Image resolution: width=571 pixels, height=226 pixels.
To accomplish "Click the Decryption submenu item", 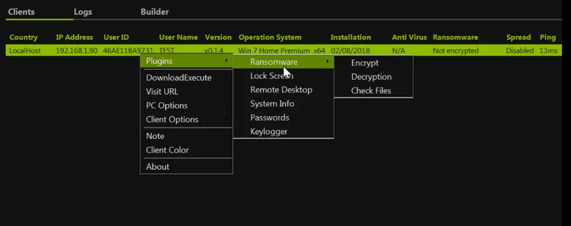I will click(x=374, y=77).
